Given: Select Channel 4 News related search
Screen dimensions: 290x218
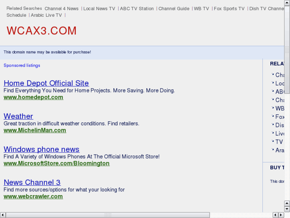Looking at the screenshot, I should tap(61, 8).
